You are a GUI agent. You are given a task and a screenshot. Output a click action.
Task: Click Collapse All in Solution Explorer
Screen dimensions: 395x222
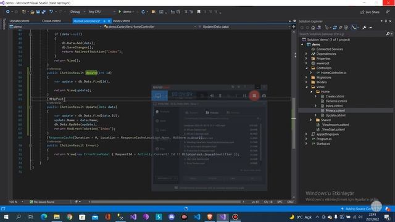(x=341, y=28)
